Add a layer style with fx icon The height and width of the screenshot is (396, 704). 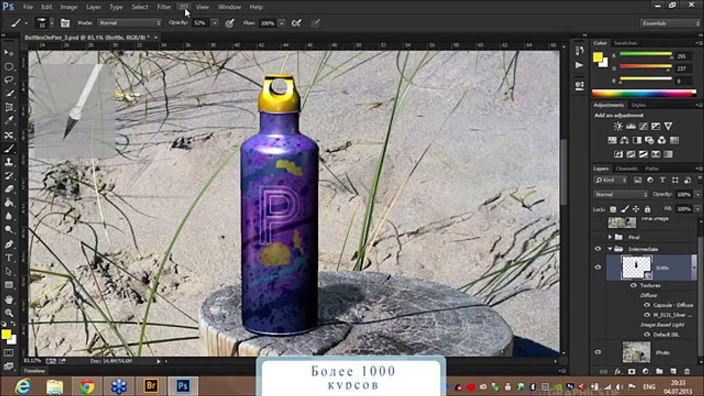pyautogui.click(x=619, y=372)
